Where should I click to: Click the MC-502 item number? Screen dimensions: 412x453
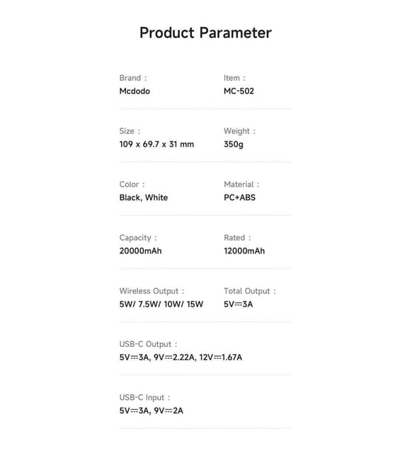pos(239,91)
